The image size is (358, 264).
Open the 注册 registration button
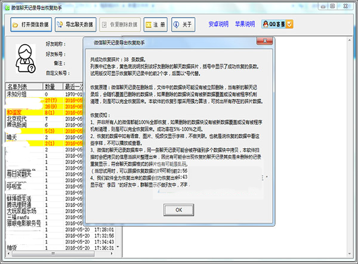(156, 24)
